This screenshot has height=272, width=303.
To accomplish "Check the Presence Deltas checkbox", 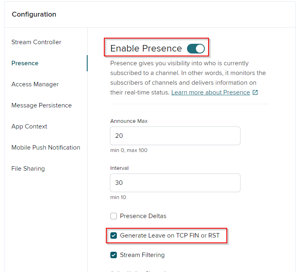I will click(114, 216).
